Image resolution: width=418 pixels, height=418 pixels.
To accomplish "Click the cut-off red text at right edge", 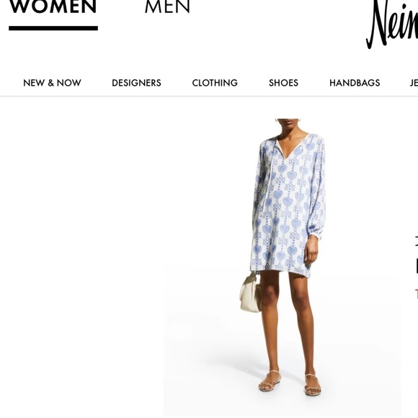I will click(x=417, y=293).
